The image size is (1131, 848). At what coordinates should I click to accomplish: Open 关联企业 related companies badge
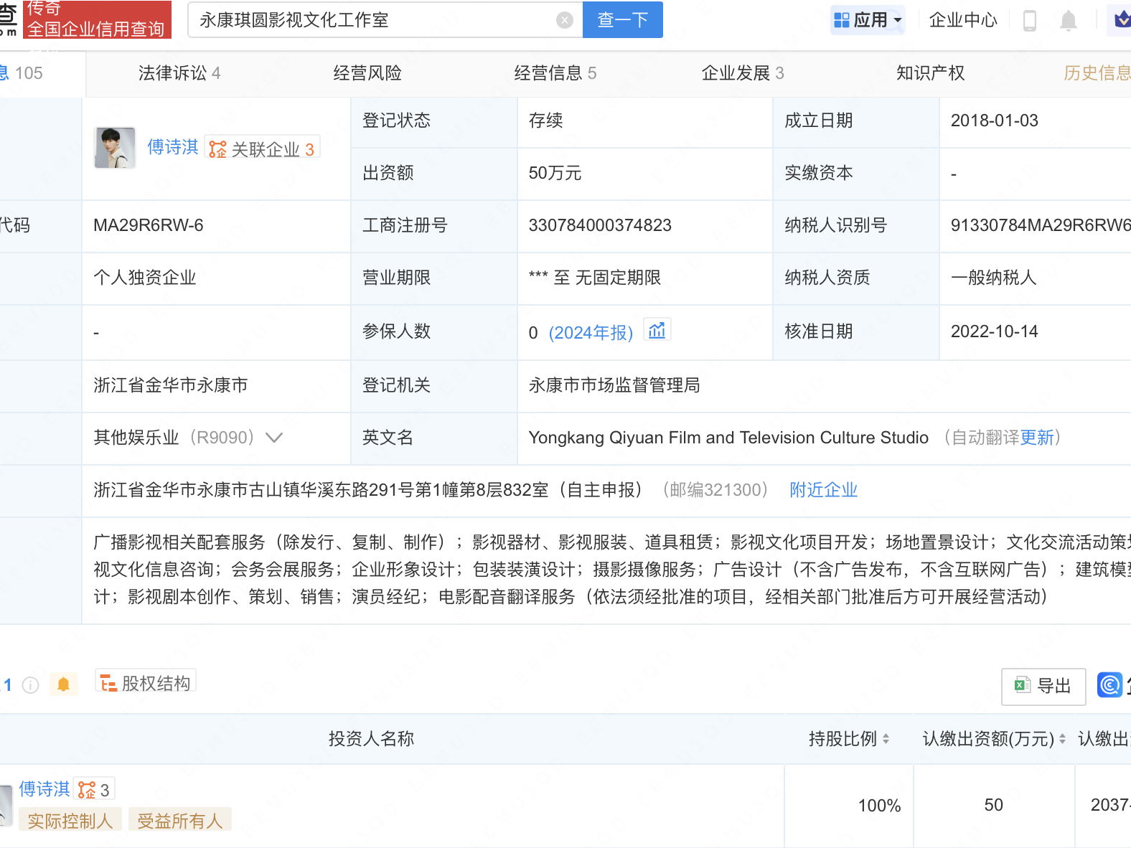[262, 149]
